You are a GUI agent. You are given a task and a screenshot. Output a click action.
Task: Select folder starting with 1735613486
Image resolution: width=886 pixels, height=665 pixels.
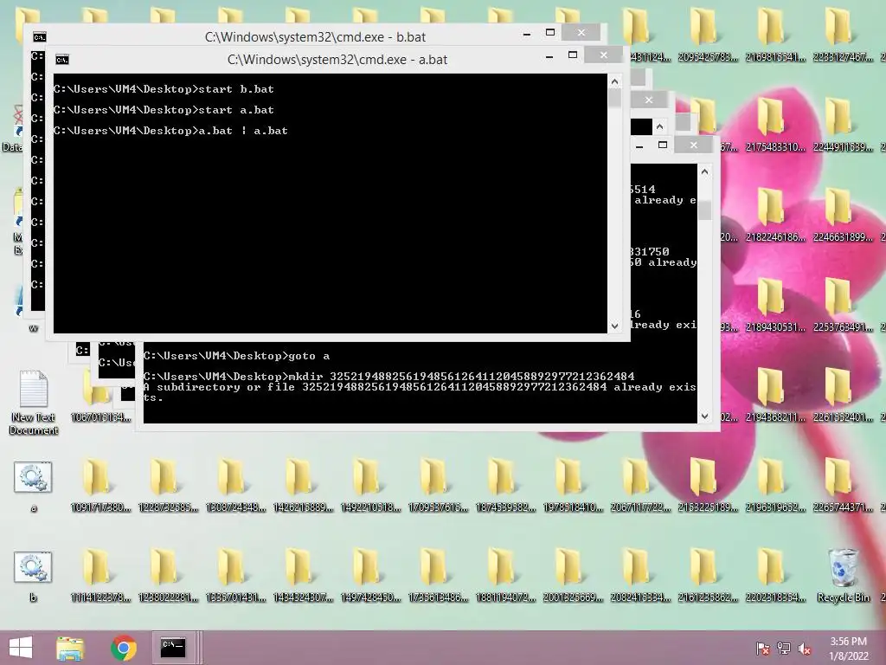438,576
